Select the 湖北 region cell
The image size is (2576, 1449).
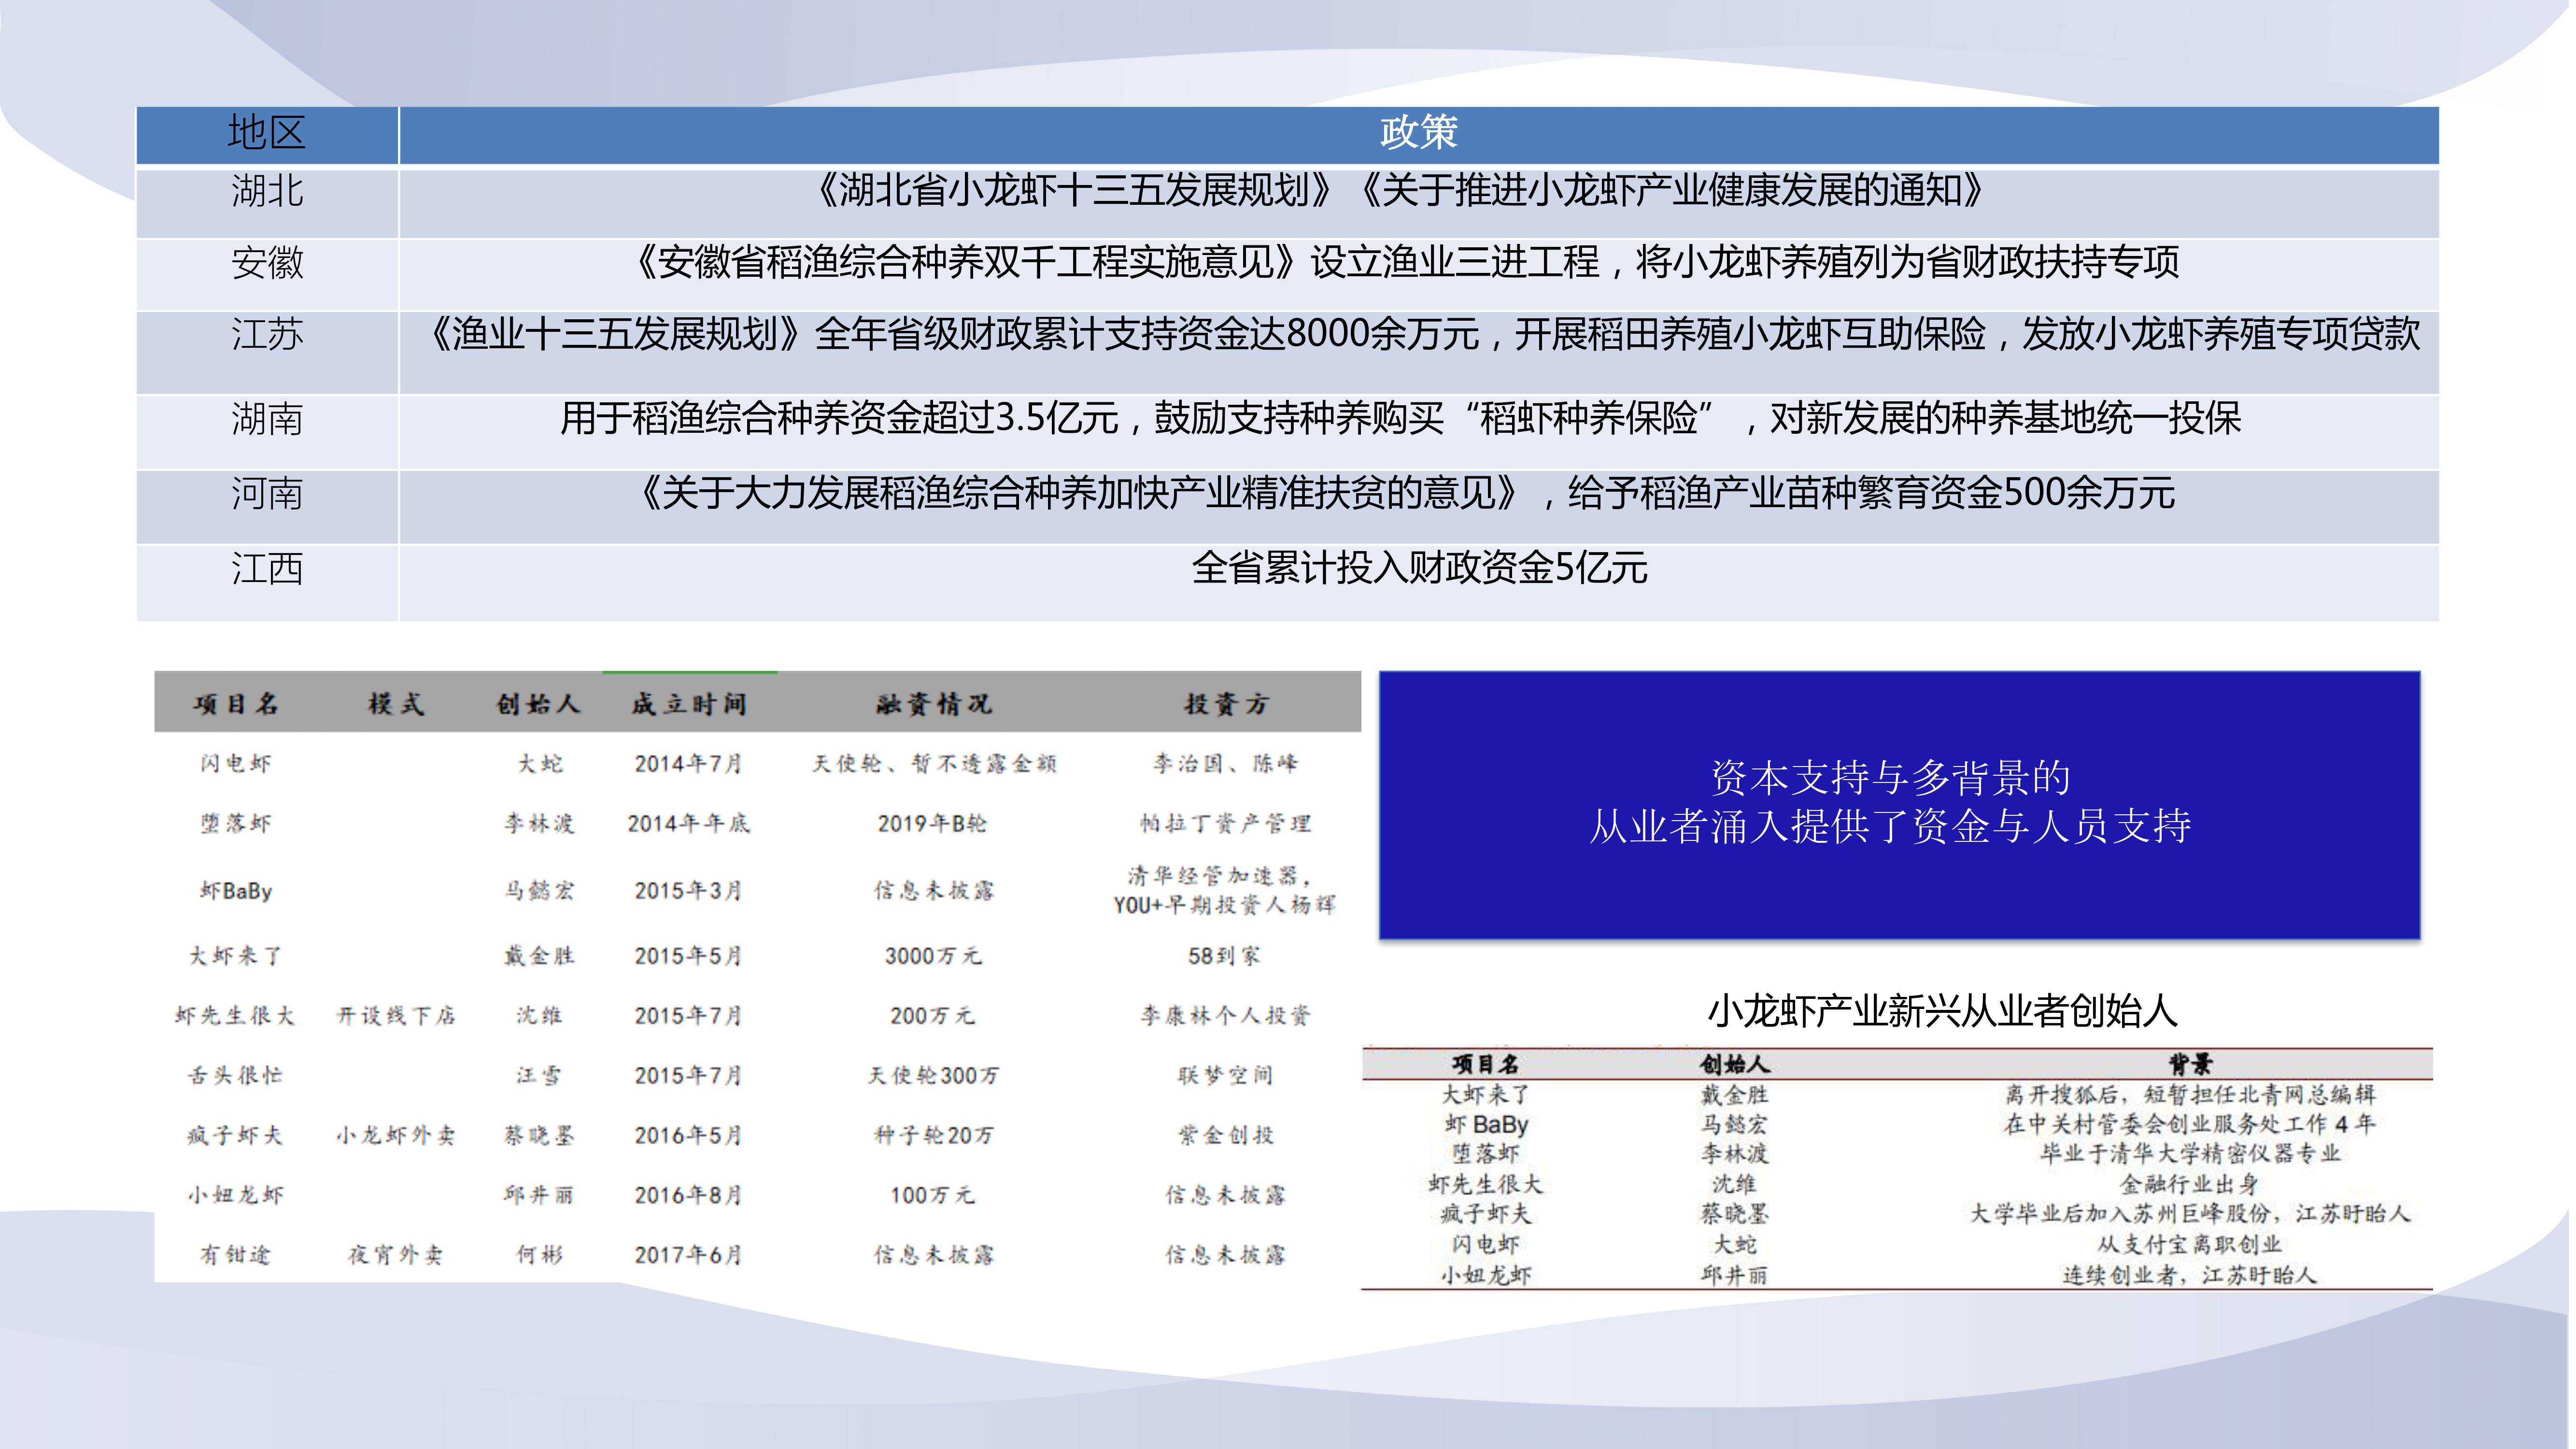pos(266,191)
